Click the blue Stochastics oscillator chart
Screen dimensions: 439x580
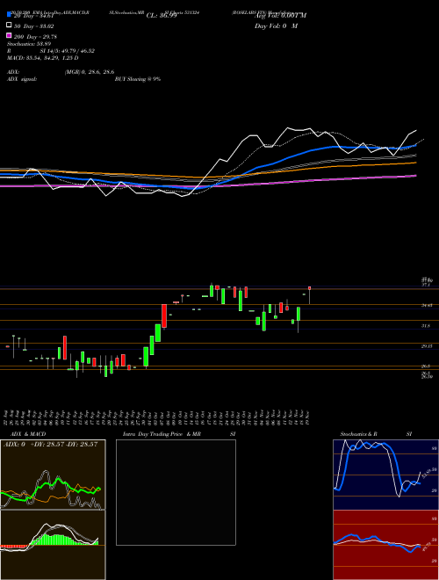tap(385, 475)
